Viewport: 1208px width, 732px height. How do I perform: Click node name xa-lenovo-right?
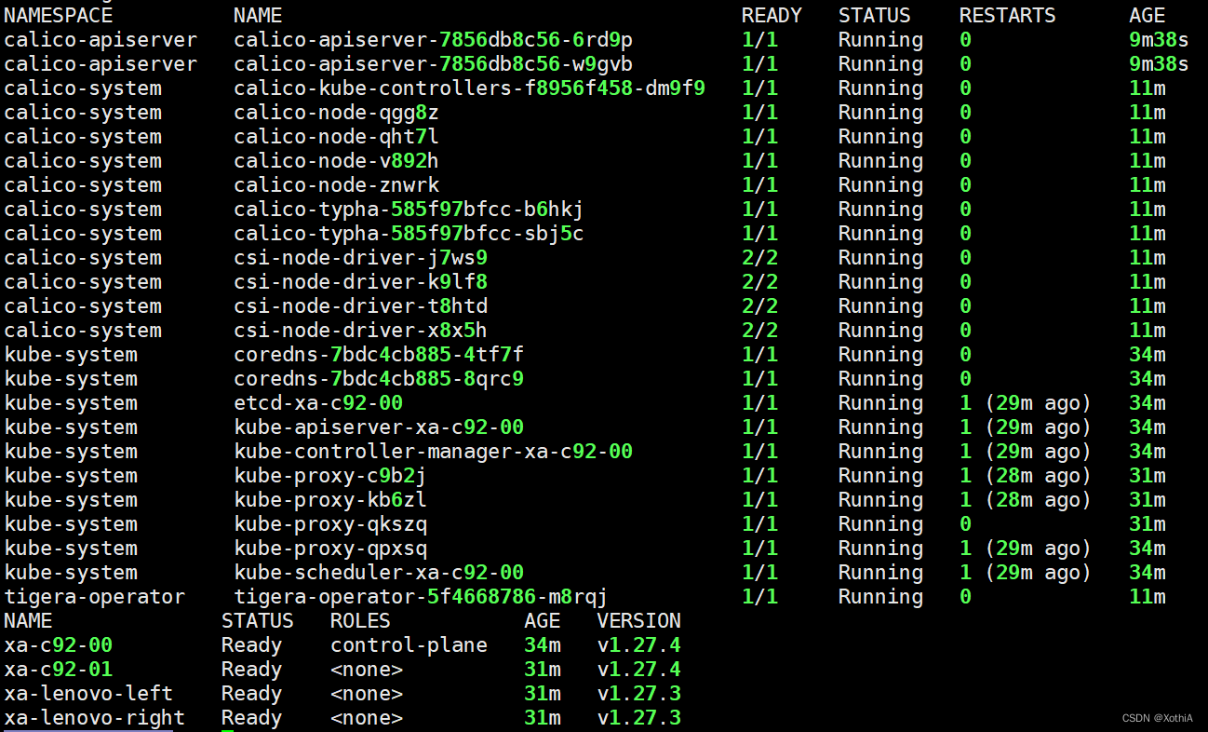coord(94,718)
